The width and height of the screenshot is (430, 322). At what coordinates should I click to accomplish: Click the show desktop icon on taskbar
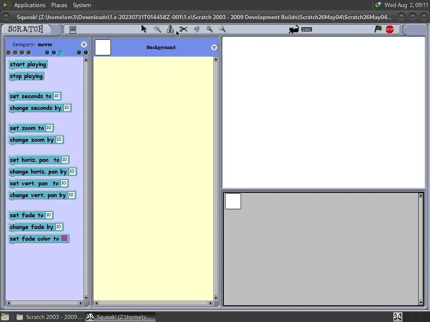coord(5,317)
